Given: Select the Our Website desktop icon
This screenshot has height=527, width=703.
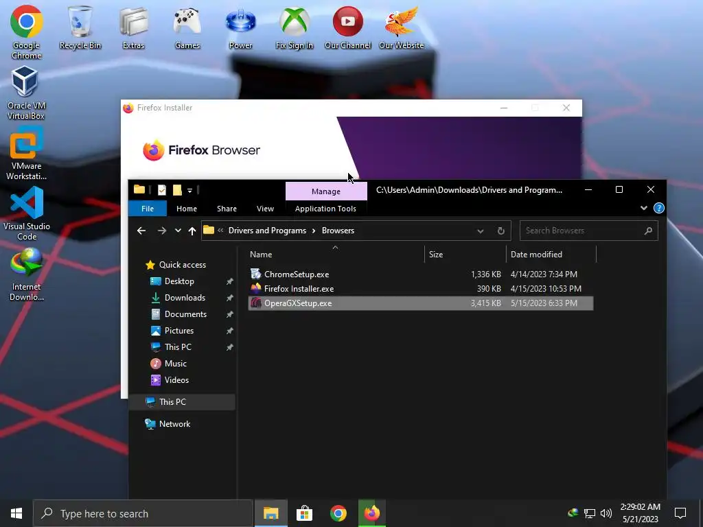Looking at the screenshot, I should point(401,27).
